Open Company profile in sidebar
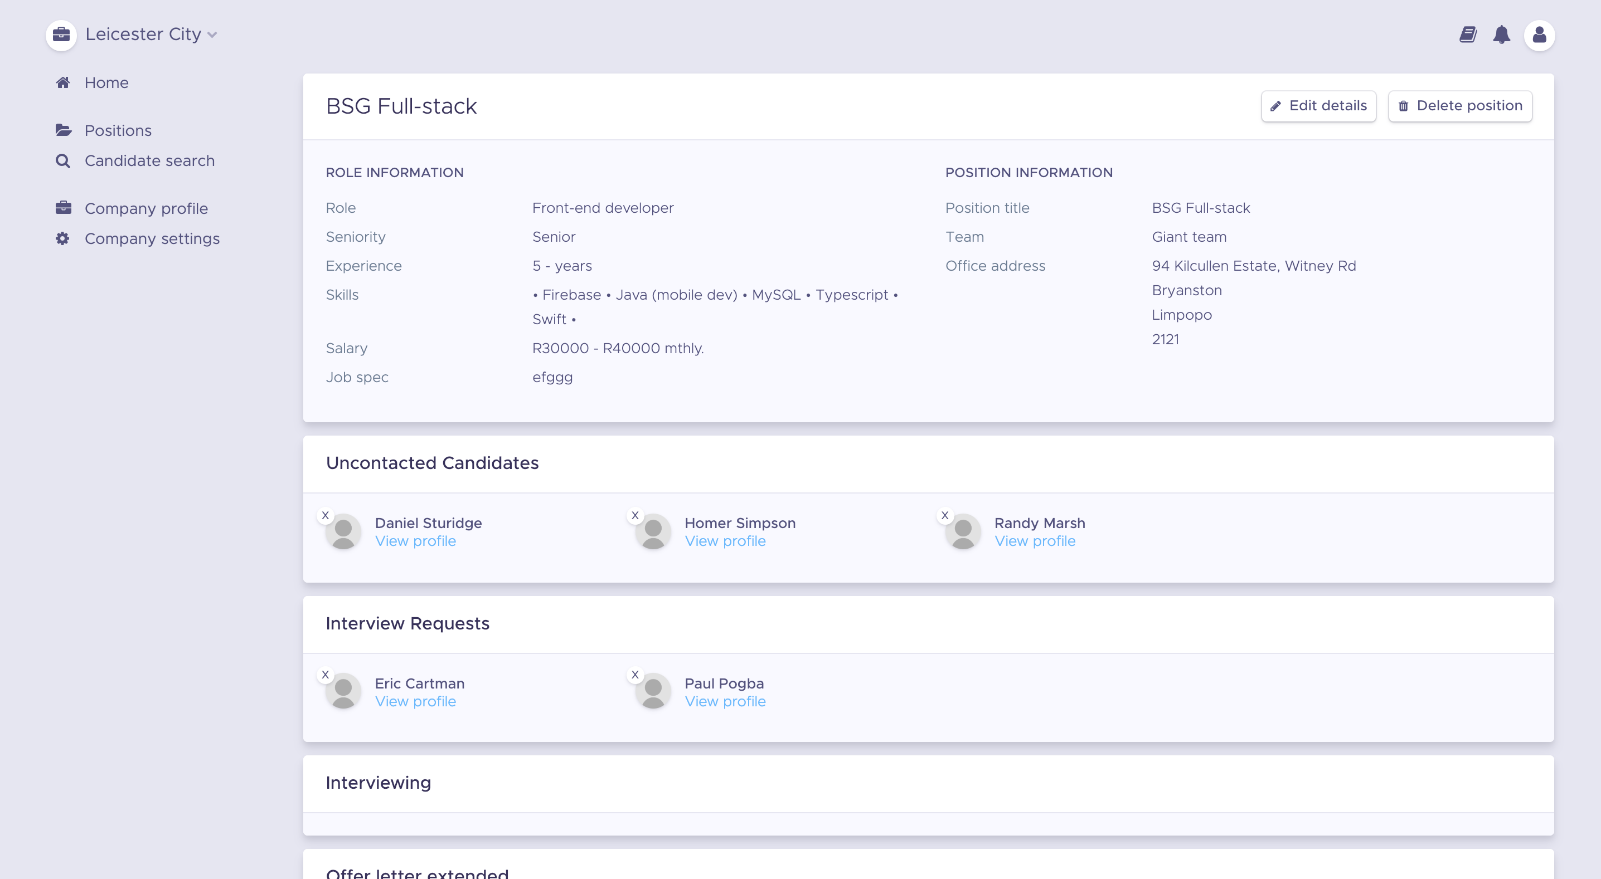This screenshot has width=1601, height=879. [146, 209]
